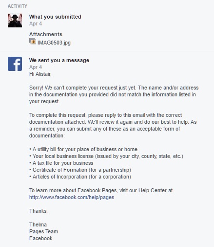
Task: Click the 'Hi Alistair' greeting text
Action: point(40,74)
